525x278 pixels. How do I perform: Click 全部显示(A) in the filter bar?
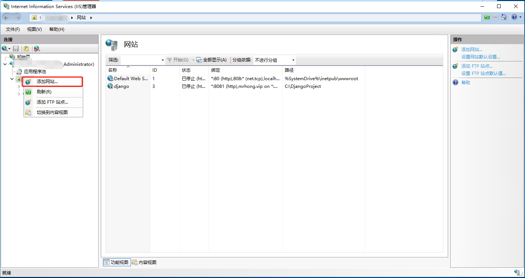(211, 60)
